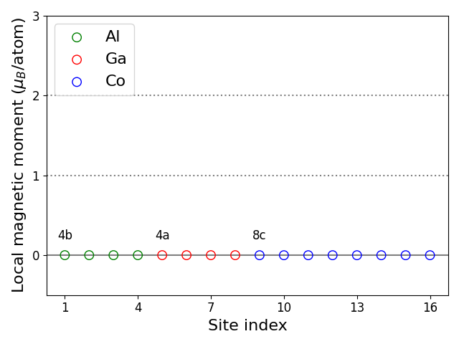Click the blue data point at site 13
Screen dimensions: 459x344
click(x=357, y=255)
